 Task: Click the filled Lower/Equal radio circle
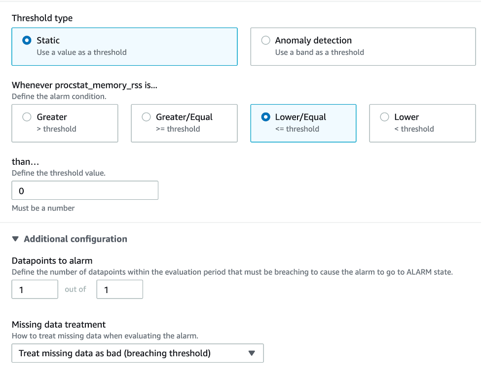coord(265,117)
